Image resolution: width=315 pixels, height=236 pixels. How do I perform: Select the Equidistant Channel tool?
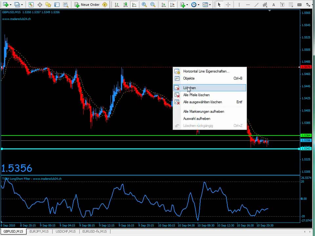[265, 4]
